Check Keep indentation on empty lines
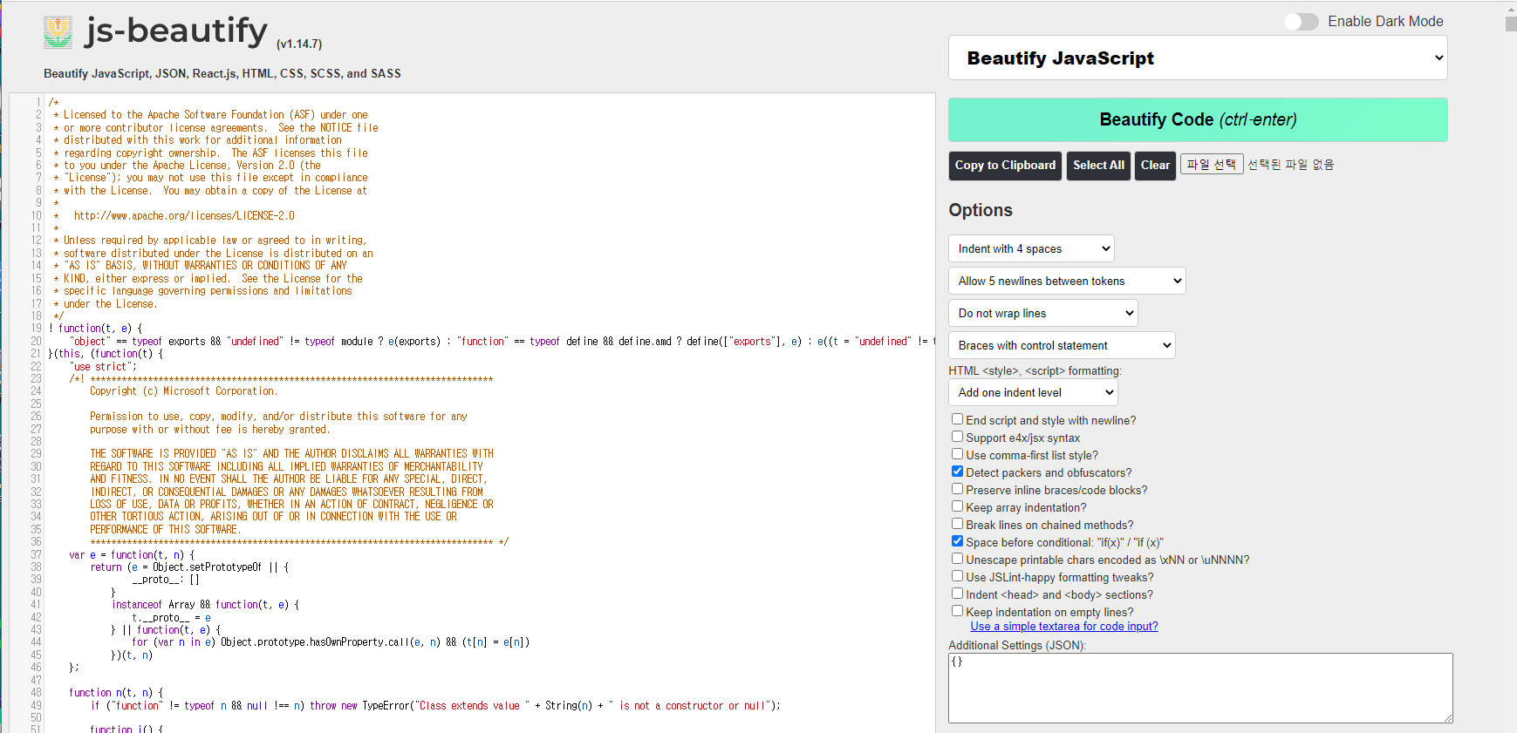 coord(957,611)
